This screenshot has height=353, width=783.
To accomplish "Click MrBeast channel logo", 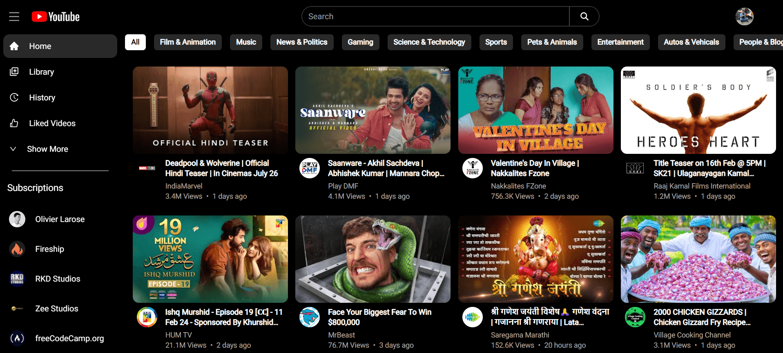I will (x=310, y=317).
